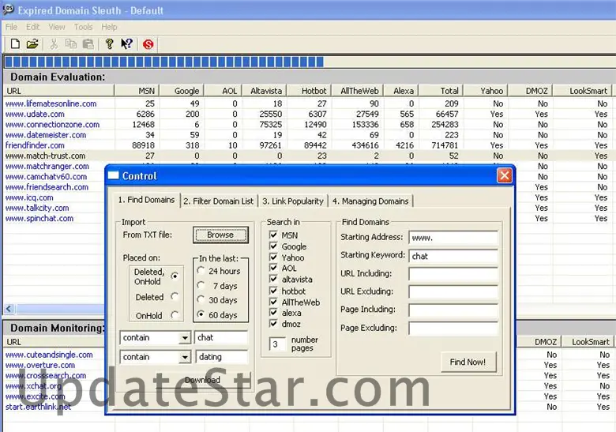Uncheck the hotbot search checkbox

273,291
